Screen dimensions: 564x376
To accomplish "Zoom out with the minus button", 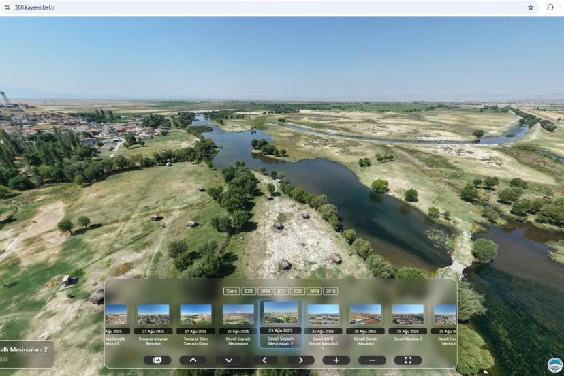I will coord(372,360).
